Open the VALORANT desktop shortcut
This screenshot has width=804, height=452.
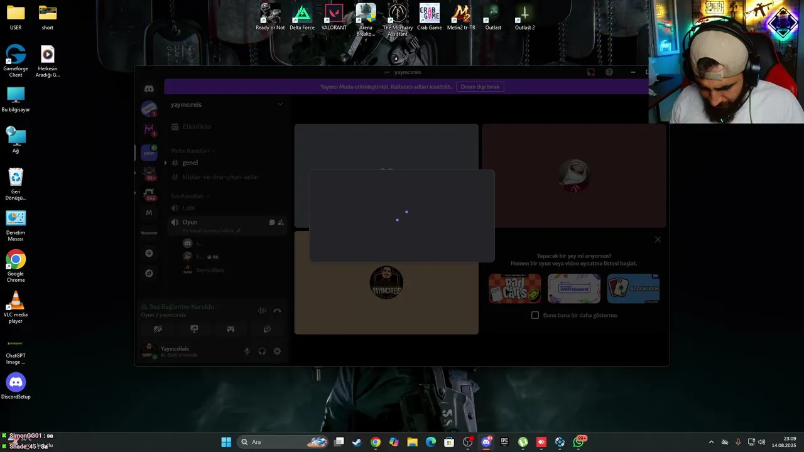click(334, 18)
